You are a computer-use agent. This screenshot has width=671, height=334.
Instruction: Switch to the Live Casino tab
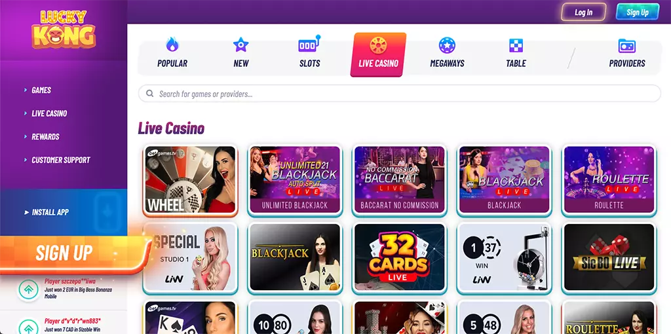(x=378, y=55)
